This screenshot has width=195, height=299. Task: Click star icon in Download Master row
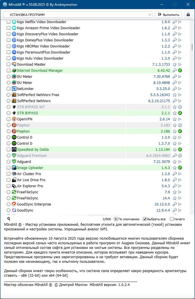point(175,65)
